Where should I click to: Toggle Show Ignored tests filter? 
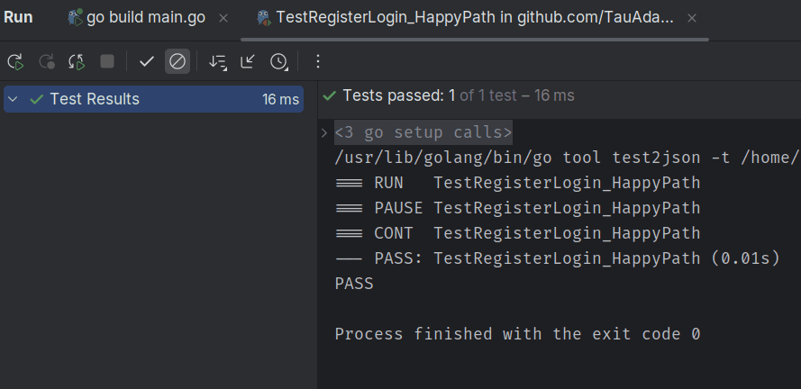click(177, 61)
